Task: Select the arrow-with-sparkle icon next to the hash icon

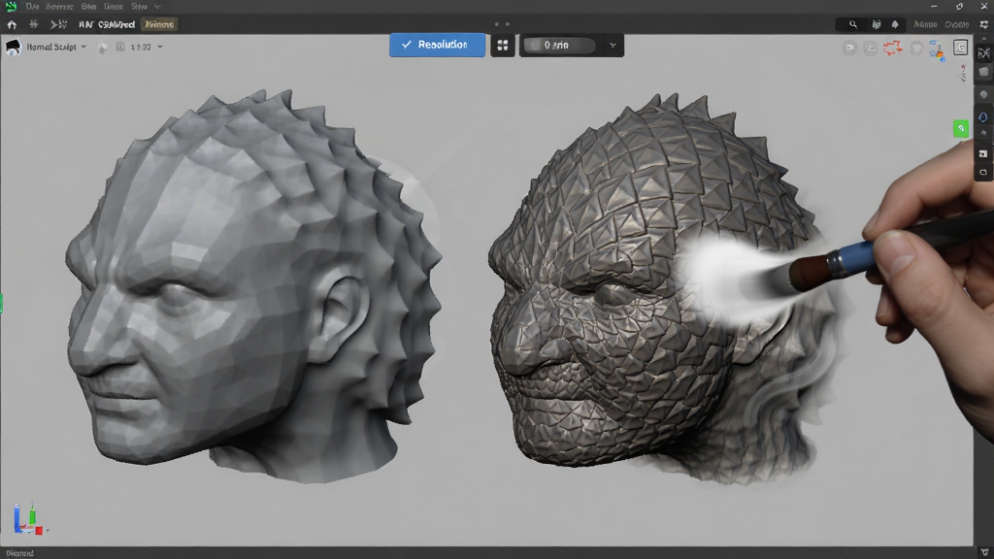Action: (59, 24)
